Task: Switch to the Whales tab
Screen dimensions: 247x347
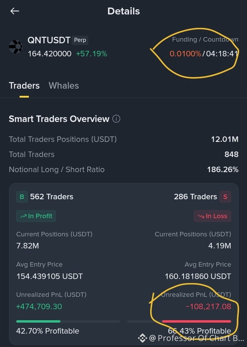Action: tap(64, 86)
